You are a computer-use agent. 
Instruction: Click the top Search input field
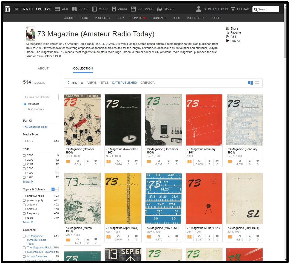[266, 9]
